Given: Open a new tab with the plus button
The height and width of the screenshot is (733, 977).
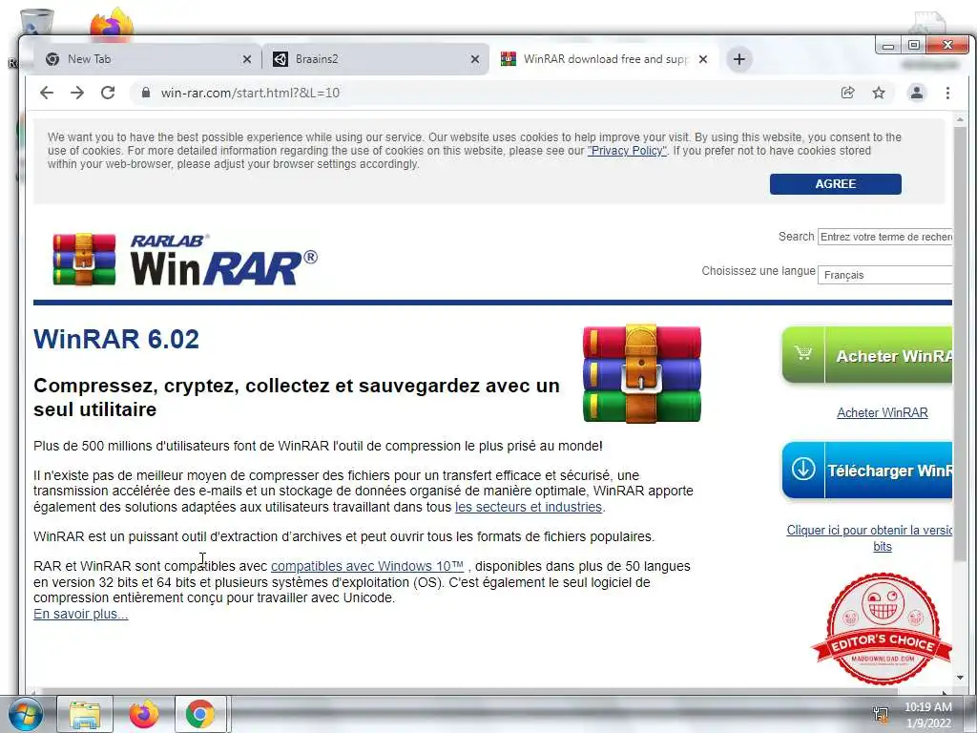Looking at the screenshot, I should point(739,59).
